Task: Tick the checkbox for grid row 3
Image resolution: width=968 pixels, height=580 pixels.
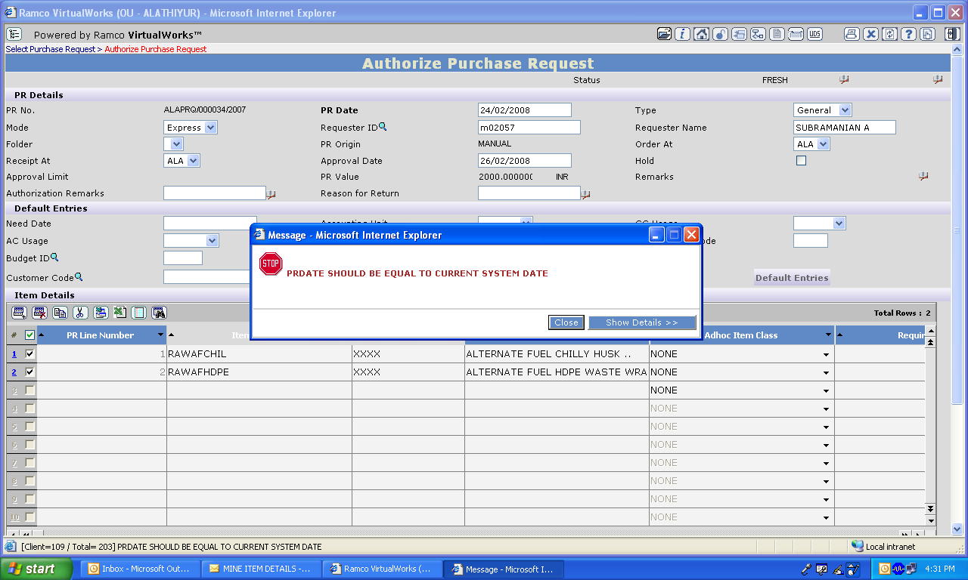Action: click(29, 390)
